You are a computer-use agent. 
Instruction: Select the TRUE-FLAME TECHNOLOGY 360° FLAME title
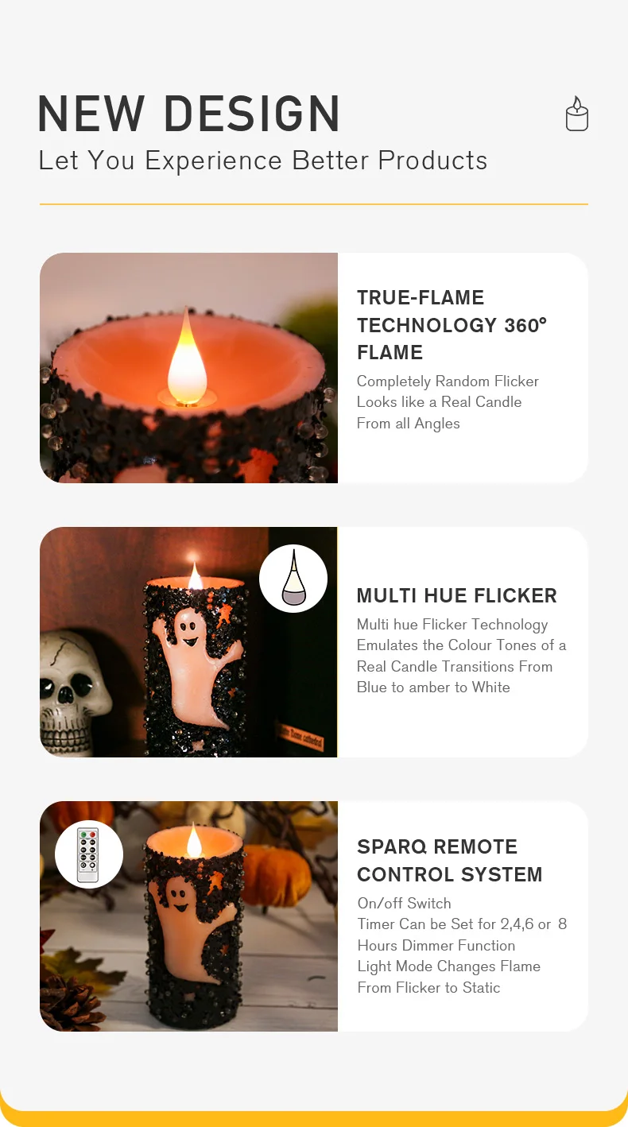452,325
